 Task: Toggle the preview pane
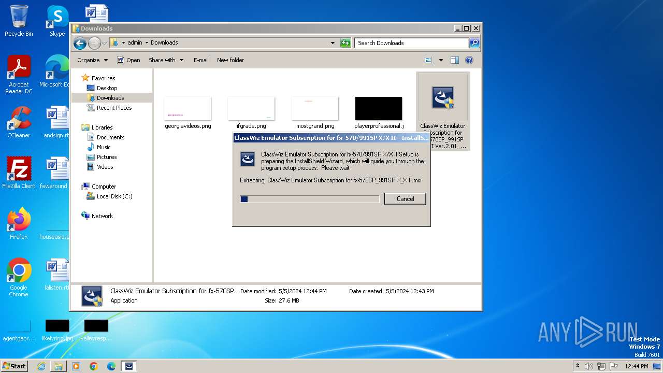pyautogui.click(x=454, y=60)
